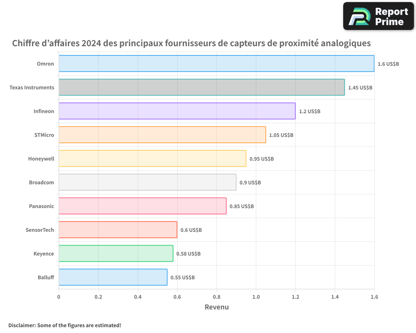Select the orange STMicro bar
This screenshot has height=333, width=416.
click(162, 135)
